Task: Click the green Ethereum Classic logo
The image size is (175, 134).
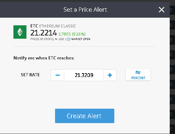Action: coord(20,32)
